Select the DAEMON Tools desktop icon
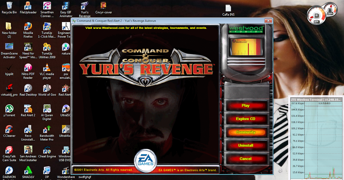 (9, 173)
